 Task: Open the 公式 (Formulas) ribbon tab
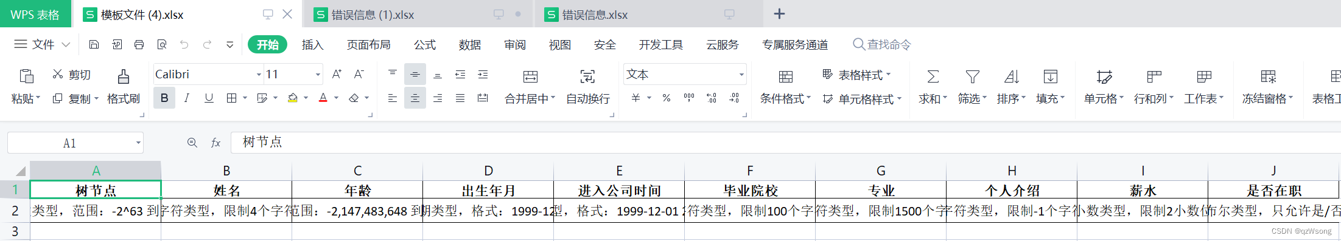pyautogui.click(x=425, y=45)
